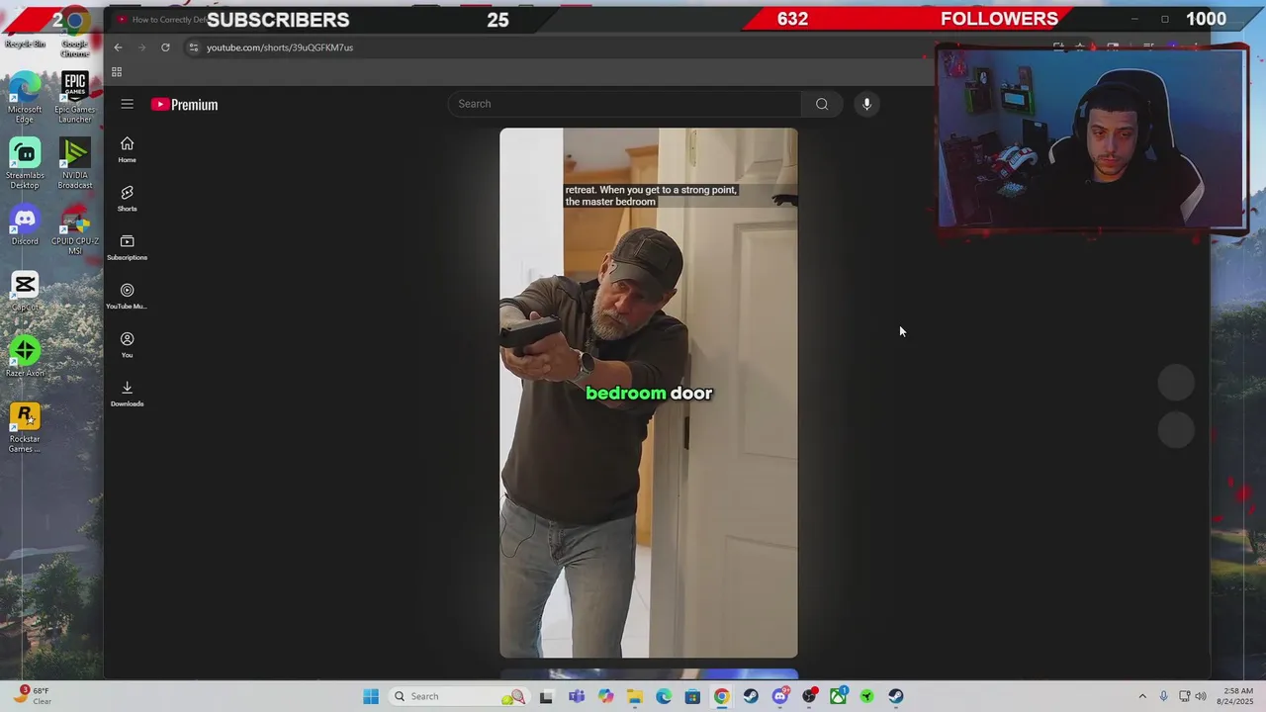Click the video caption text overlay
The width and height of the screenshot is (1266, 712).
click(x=651, y=196)
